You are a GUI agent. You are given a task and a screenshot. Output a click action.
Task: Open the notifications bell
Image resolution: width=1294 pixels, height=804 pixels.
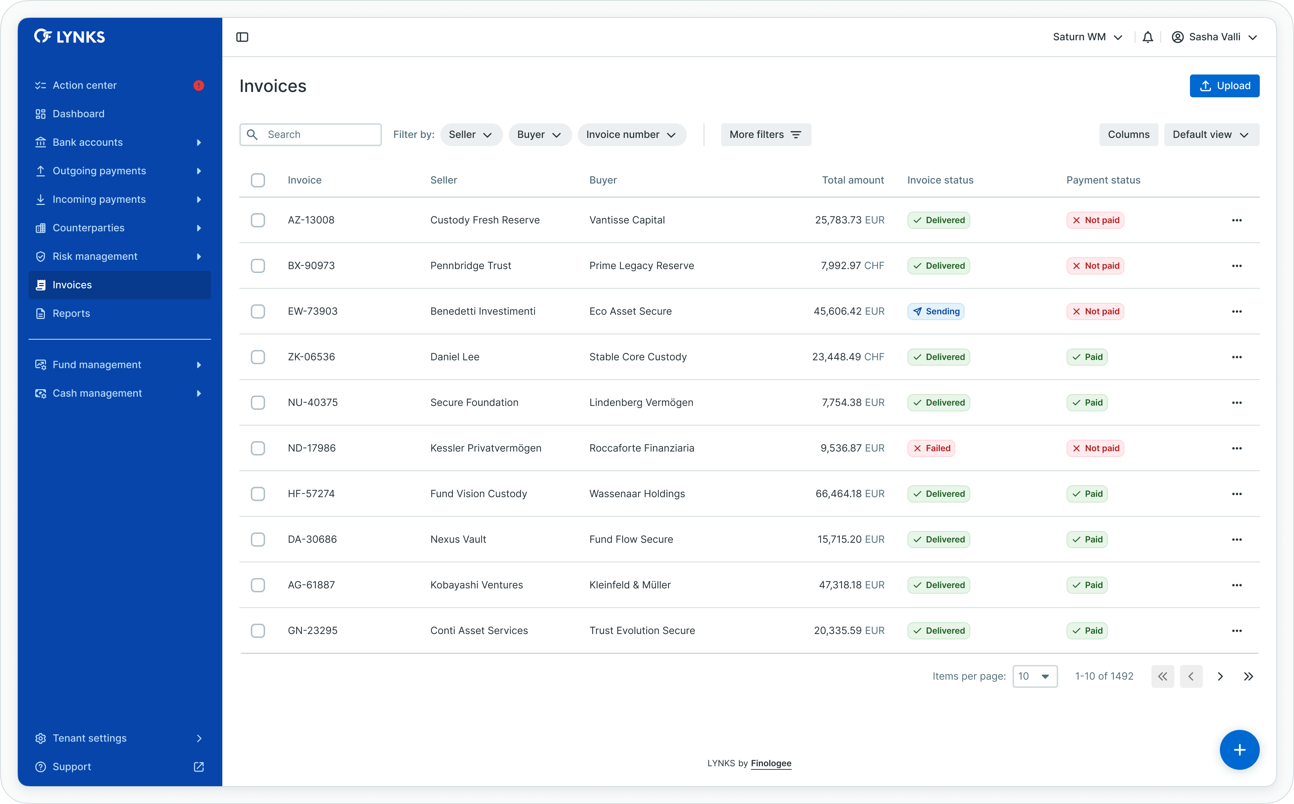[1148, 37]
